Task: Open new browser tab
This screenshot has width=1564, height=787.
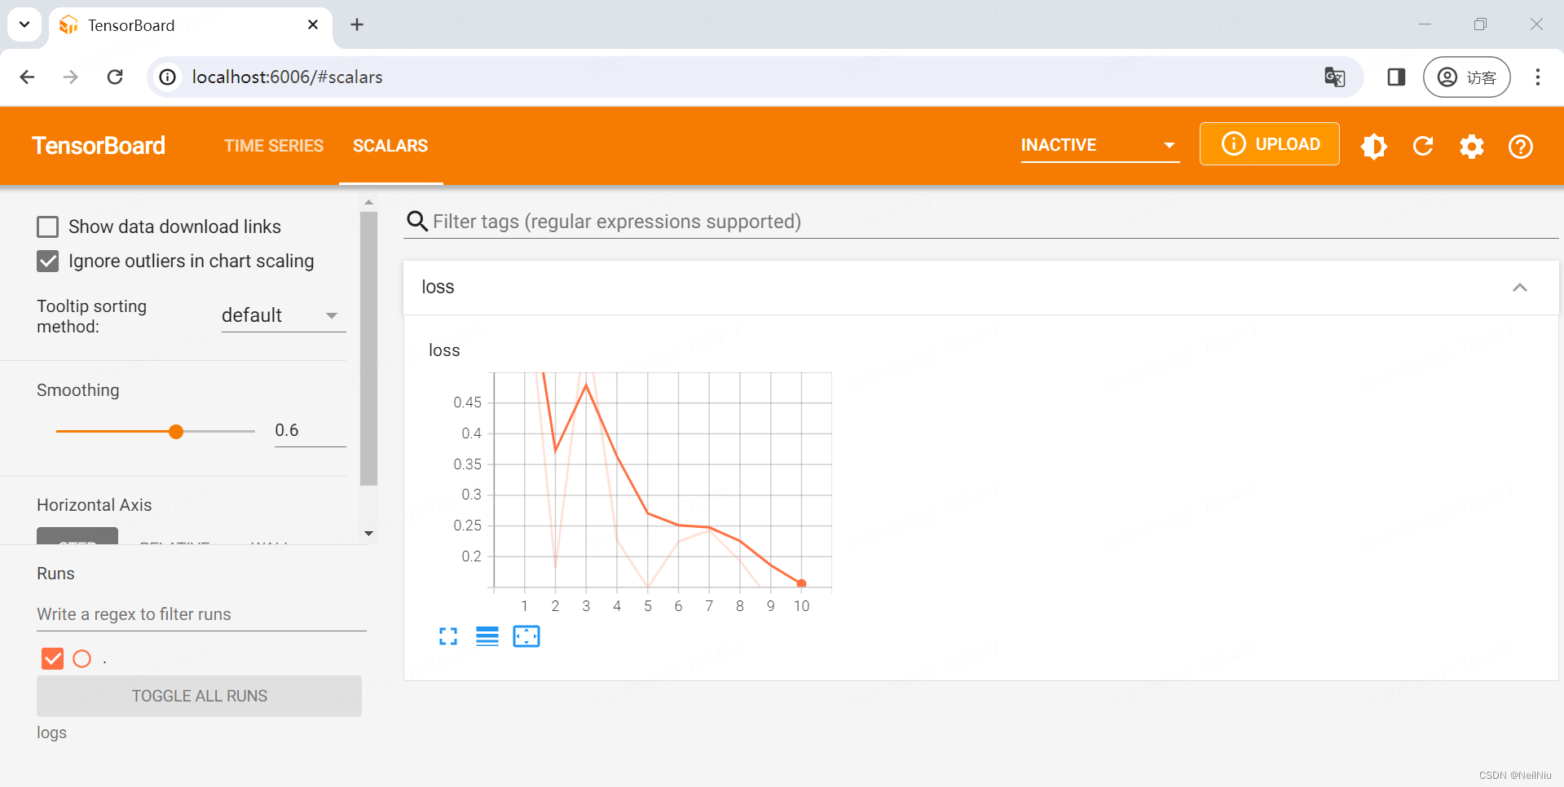Action: (357, 24)
